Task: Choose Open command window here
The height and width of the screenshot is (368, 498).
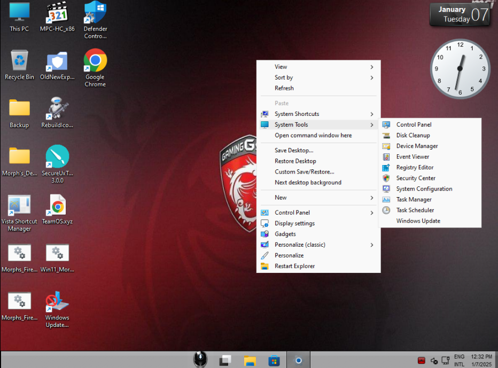Action: [x=318, y=135]
